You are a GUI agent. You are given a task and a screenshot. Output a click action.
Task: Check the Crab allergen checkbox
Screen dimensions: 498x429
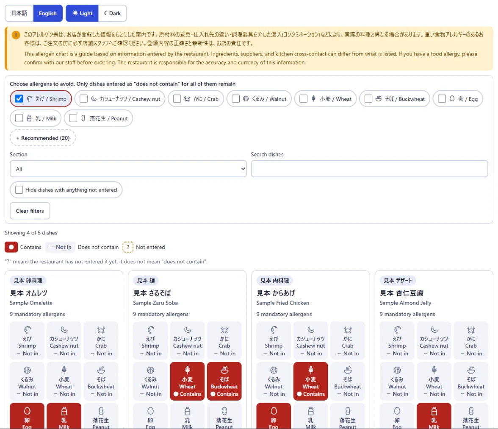(x=177, y=99)
